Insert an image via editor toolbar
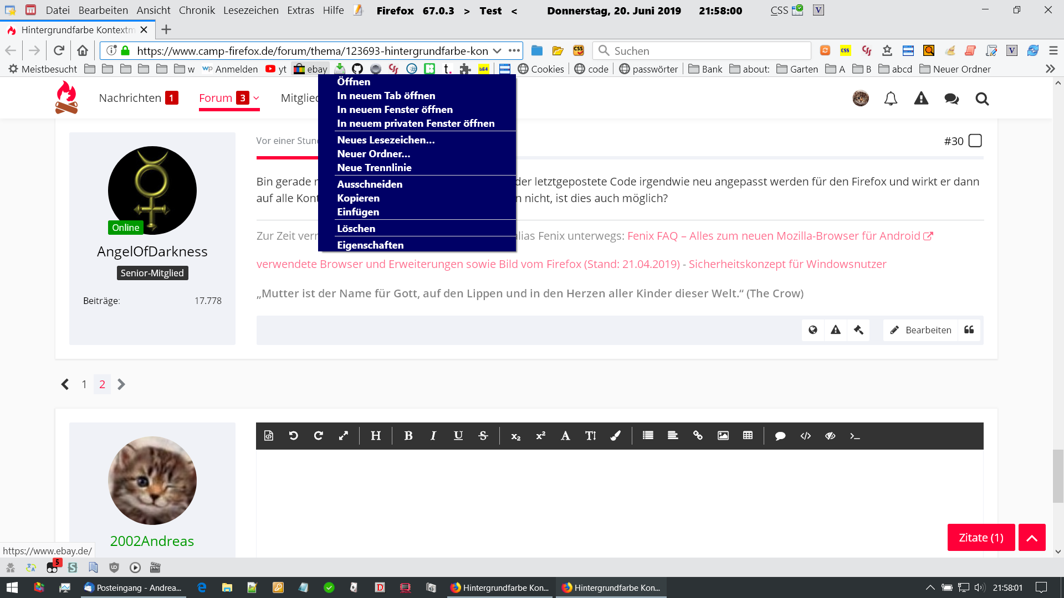Image resolution: width=1064 pixels, height=598 pixels. coord(723,436)
